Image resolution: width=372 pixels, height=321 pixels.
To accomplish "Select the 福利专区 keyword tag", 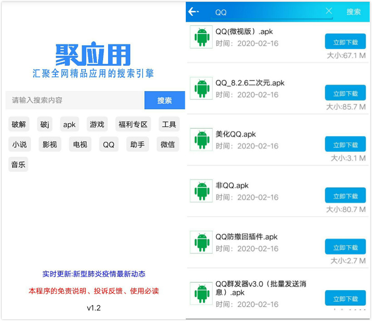I will [x=133, y=124].
